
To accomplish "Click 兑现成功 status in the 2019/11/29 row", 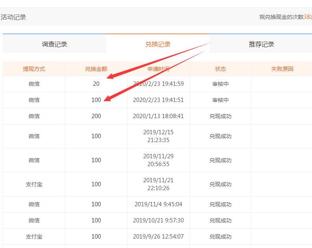I will (x=220, y=161).
